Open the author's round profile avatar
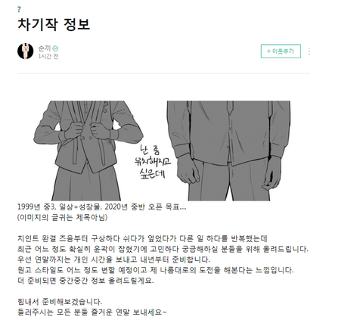Screen dimensions: 363x320 26,51
